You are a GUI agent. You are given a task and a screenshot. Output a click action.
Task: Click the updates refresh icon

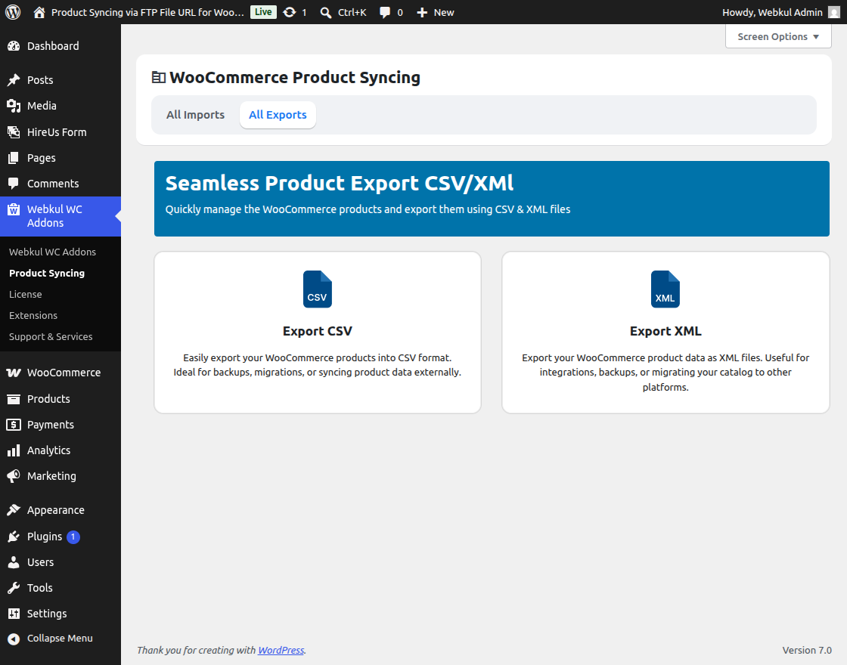pos(290,12)
